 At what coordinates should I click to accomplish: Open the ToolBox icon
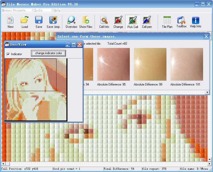click(x=181, y=20)
